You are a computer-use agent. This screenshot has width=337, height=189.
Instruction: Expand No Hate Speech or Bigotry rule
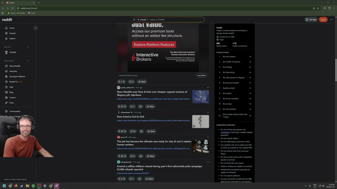[x=250, y=78]
